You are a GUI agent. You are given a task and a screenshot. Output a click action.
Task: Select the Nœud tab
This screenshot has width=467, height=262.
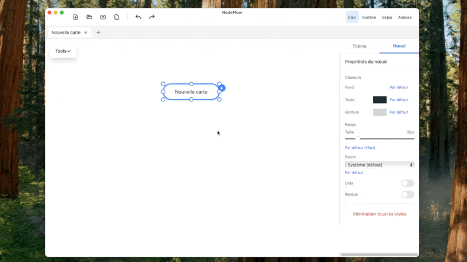(399, 46)
